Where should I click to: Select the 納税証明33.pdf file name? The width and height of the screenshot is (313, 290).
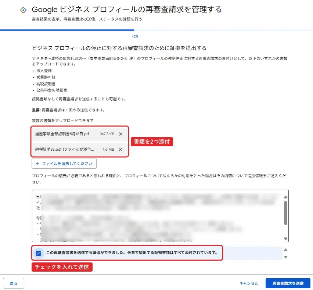(64, 149)
